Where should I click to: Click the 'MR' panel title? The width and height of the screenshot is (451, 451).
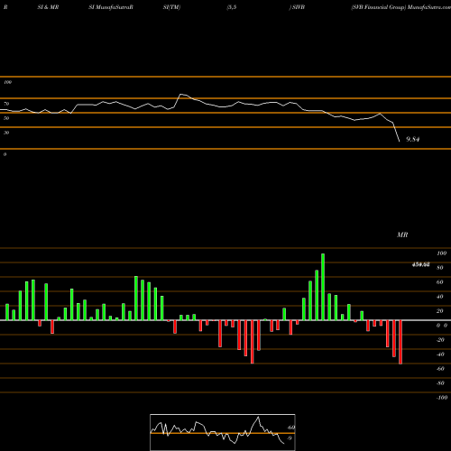[x=402, y=235]
